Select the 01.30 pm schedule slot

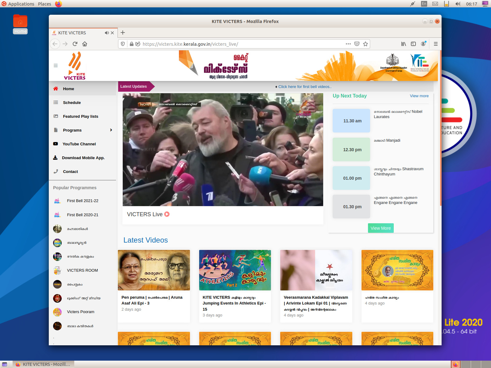(351, 206)
